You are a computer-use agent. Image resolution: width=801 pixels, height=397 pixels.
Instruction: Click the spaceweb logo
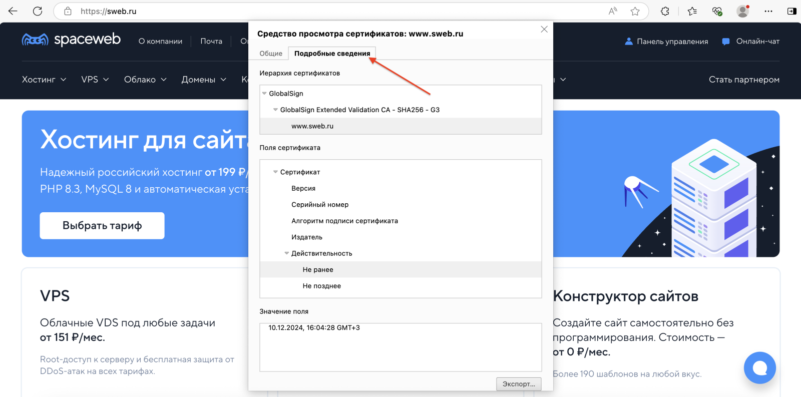point(71,40)
